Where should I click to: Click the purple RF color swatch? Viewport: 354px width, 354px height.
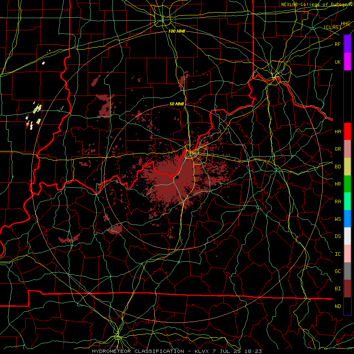point(347,44)
